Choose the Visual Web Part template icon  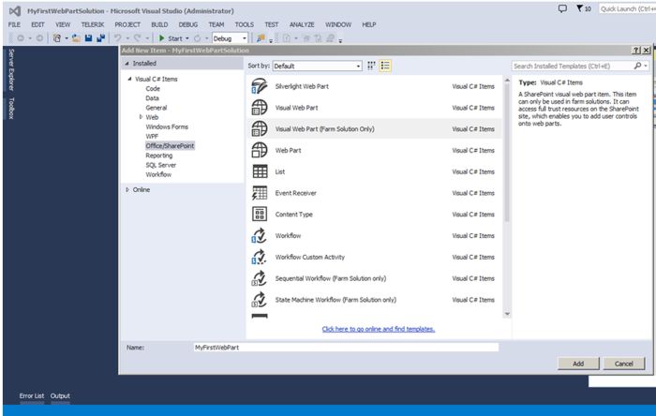[261, 107]
